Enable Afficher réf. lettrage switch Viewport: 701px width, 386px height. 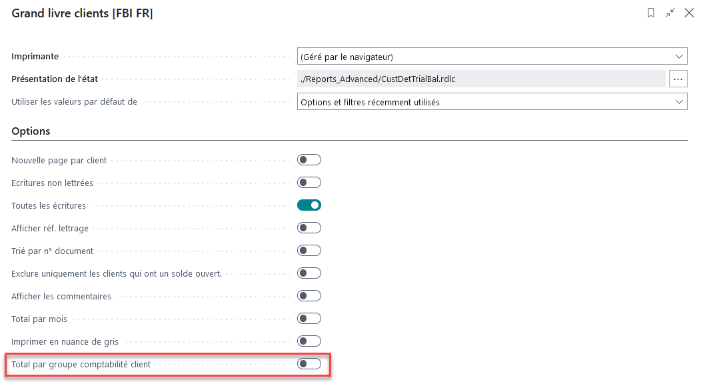click(x=309, y=228)
